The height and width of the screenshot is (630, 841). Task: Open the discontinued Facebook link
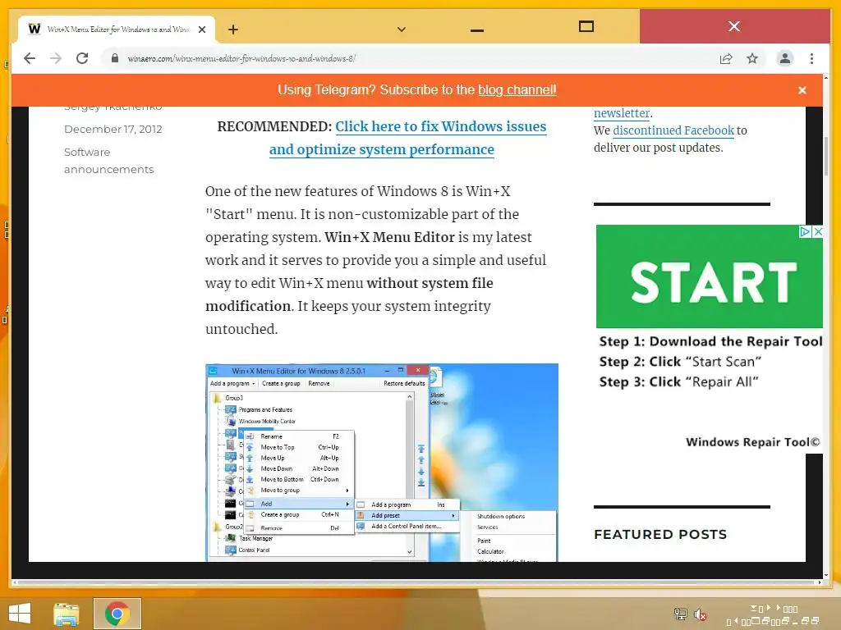click(x=673, y=130)
